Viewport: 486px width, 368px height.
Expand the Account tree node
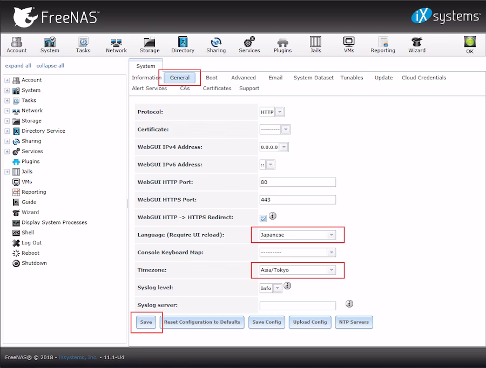pos(7,80)
